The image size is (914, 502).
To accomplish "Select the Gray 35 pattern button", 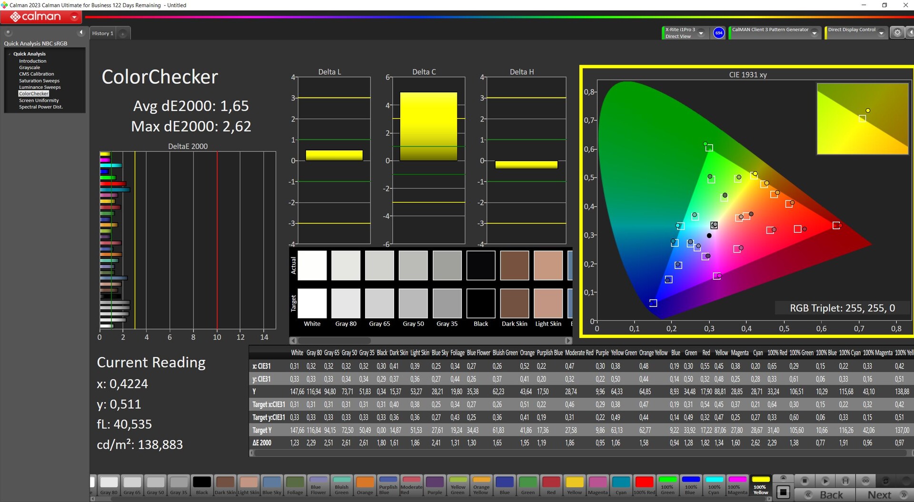I will (179, 485).
